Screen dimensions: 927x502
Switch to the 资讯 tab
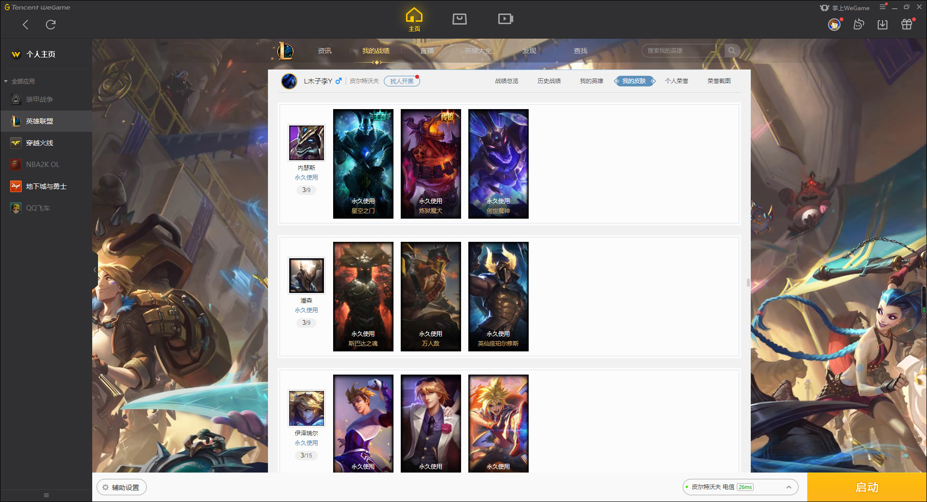(x=324, y=51)
